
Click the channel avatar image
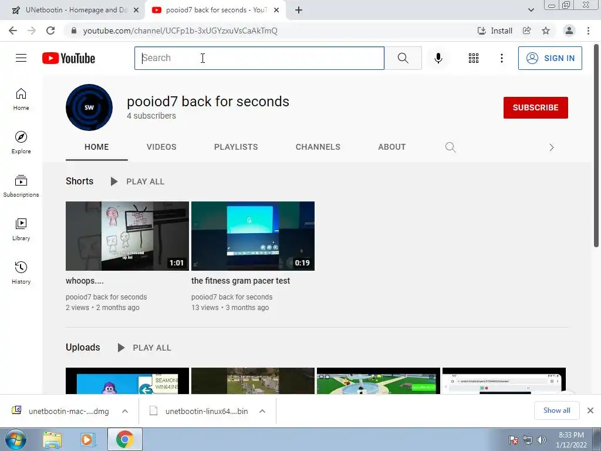[89, 107]
